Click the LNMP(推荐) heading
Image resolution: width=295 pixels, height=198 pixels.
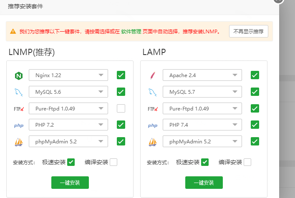pos(32,52)
